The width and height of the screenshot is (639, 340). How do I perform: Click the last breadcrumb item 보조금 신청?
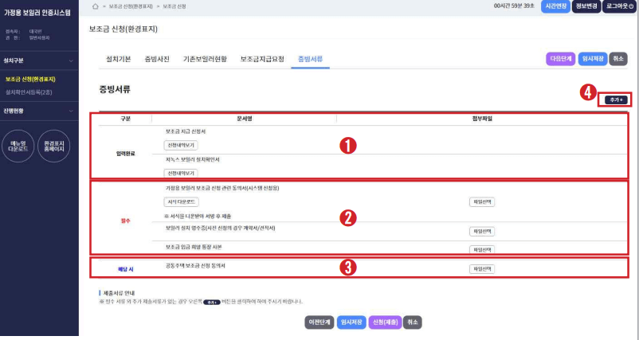coord(174,6)
